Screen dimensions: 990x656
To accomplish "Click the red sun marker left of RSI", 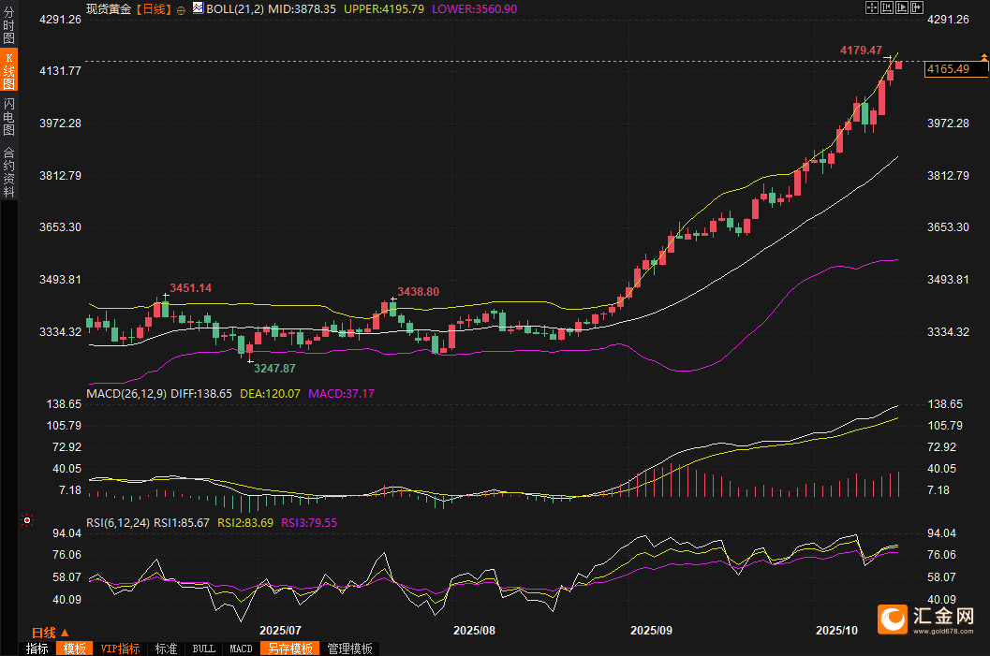I will tap(27, 519).
